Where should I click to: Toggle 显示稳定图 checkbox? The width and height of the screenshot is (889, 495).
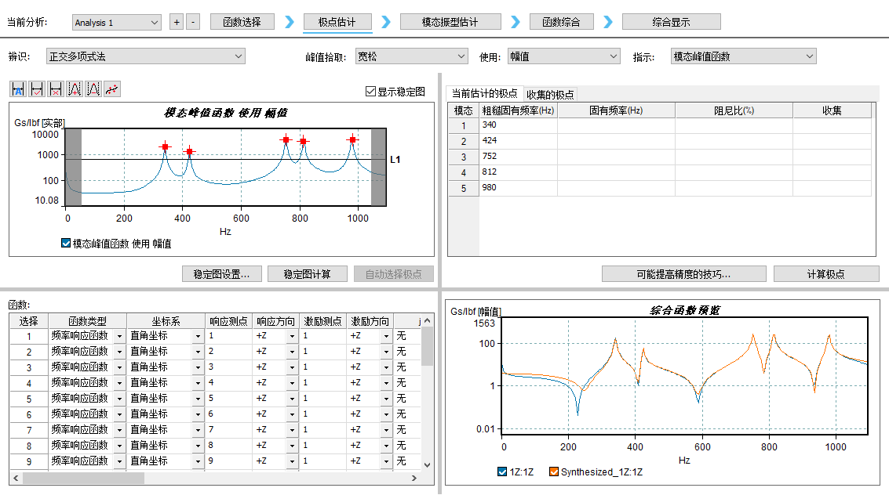[371, 92]
